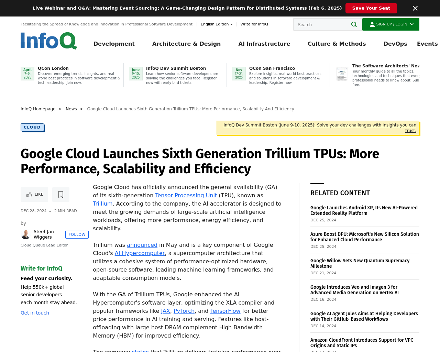The height and width of the screenshot is (352, 440).
Task: Open Azure Boost DPU related article
Action: (x=365, y=237)
